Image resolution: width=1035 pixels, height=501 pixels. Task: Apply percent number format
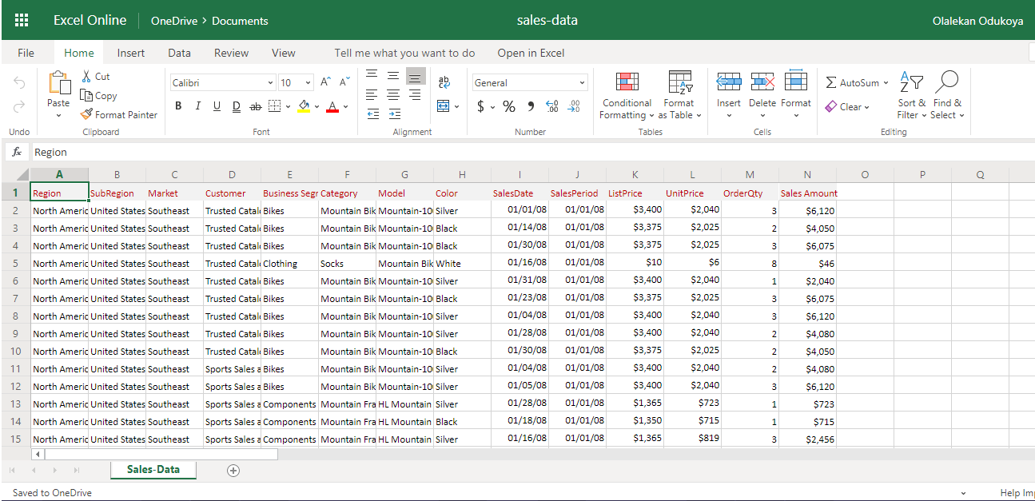[x=509, y=106]
